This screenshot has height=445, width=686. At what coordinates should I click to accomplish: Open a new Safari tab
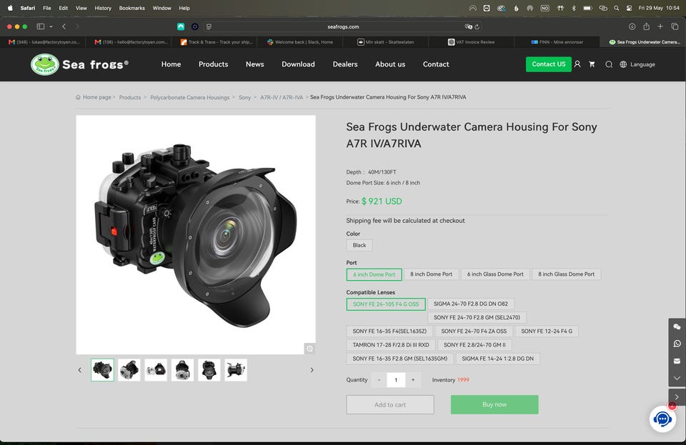click(x=660, y=26)
